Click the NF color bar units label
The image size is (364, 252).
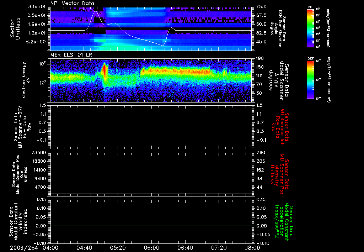point(328,28)
